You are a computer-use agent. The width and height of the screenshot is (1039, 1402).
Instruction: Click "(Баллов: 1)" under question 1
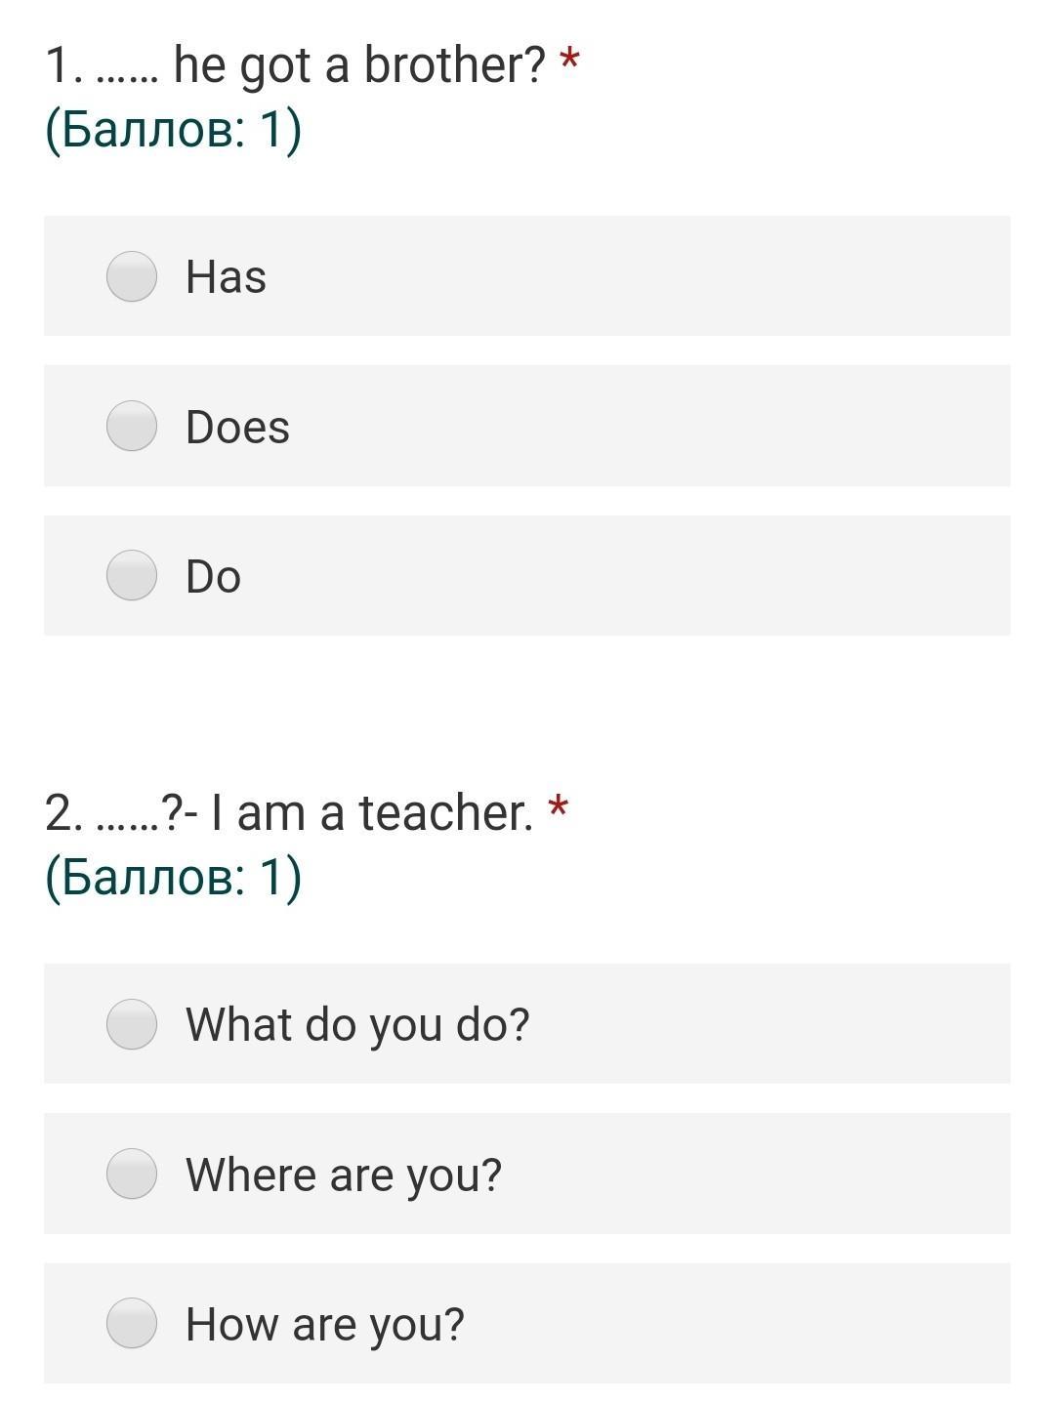point(173,130)
